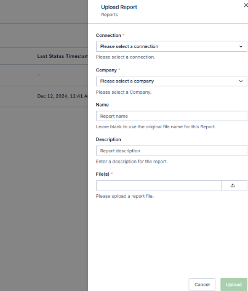Screen dimensions: 248x291
Task: Open the connection selection dropdown
Action: 172,46
